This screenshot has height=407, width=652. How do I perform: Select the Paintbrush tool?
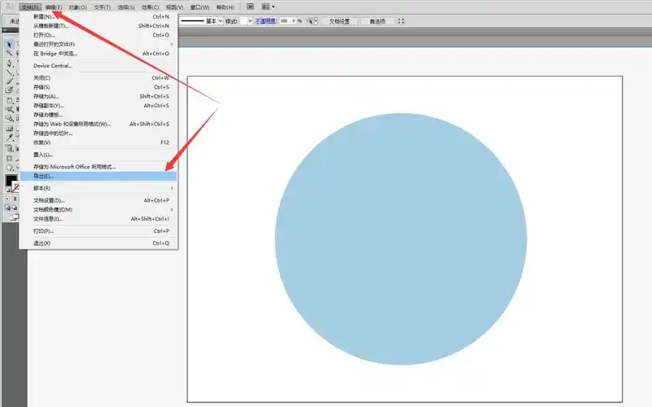coord(9,81)
